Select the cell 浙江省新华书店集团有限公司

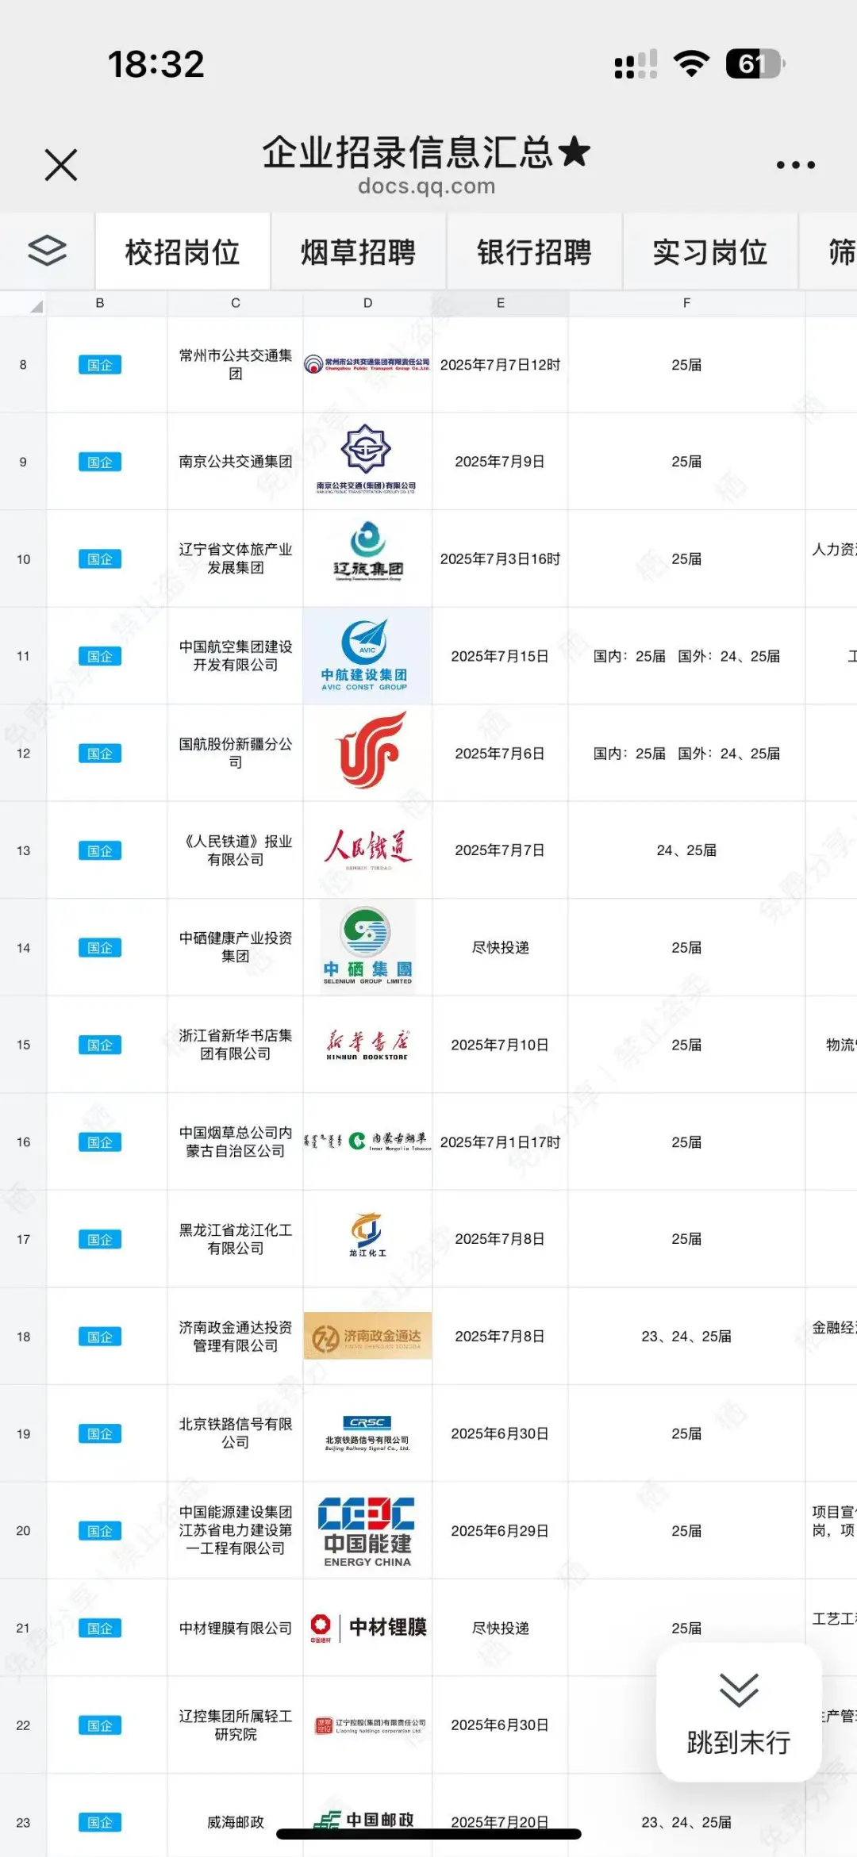(235, 1045)
